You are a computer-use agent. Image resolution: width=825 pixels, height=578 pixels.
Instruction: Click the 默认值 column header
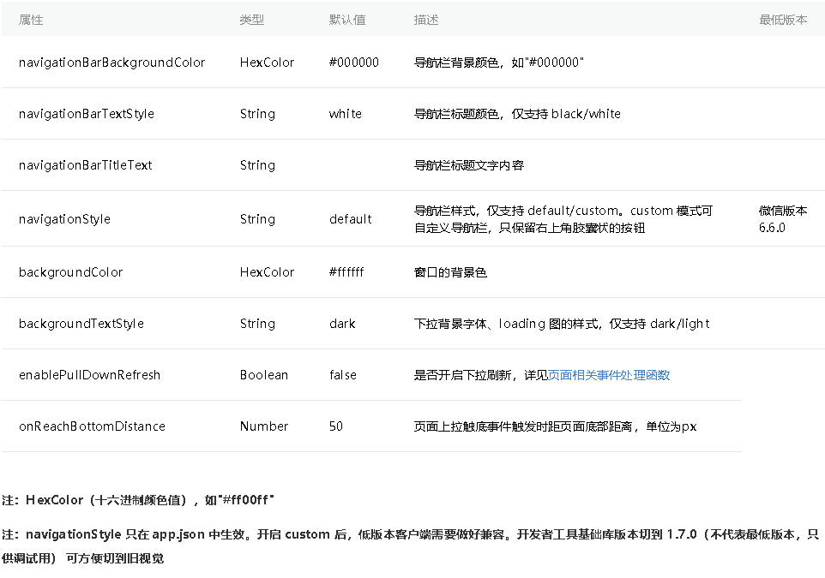tap(347, 20)
